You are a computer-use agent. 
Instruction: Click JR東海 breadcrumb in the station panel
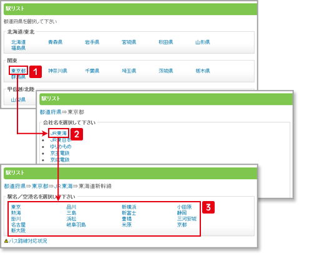coord(63,186)
